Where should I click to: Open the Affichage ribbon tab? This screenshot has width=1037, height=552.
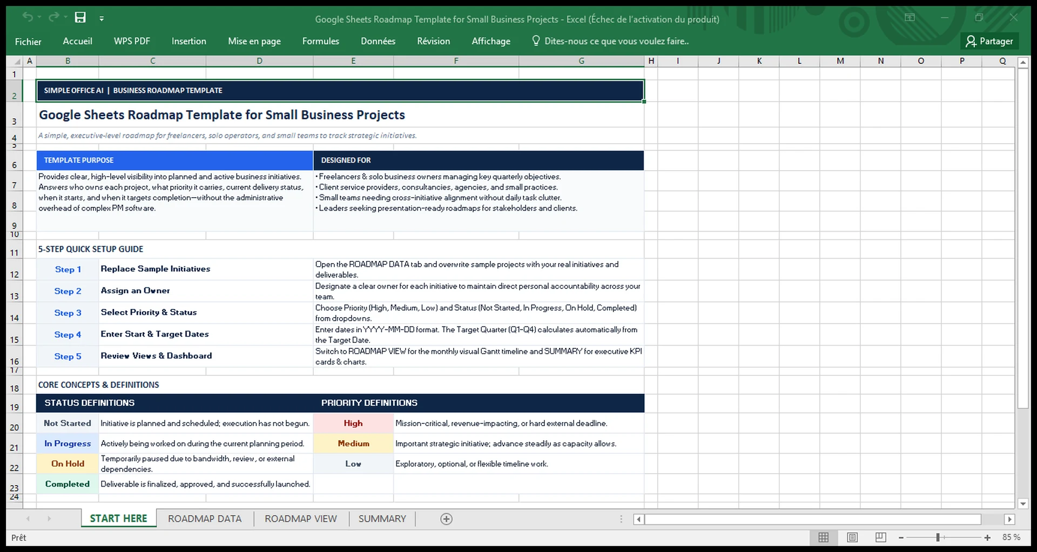click(490, 41)
